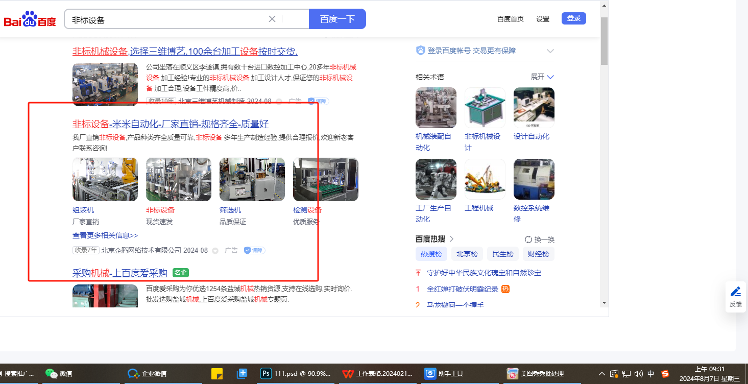Image resolution: width=748 pixels, height=384 pixels.
Task: Select the 财经榜 tab
Action: coord(538,254)
